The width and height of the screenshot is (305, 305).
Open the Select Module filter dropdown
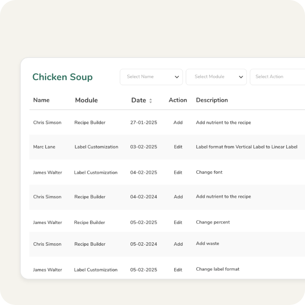point(216,77)
